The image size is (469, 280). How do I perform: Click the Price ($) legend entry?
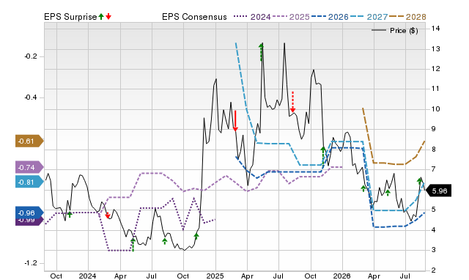click(395, 31)
